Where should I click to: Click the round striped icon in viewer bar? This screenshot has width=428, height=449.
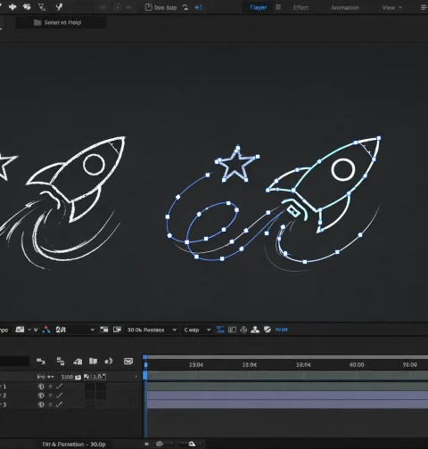click(267, 330)
